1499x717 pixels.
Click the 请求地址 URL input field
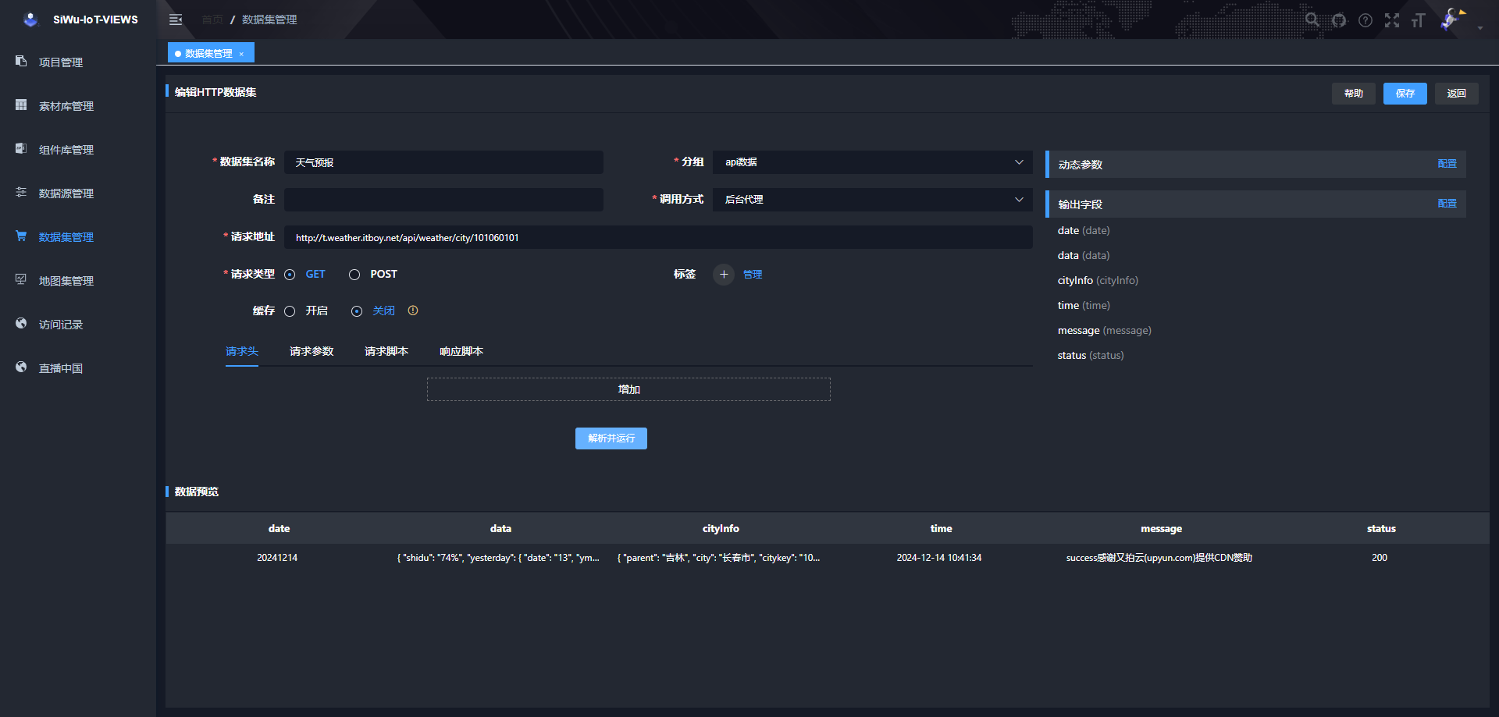(657, 238)
